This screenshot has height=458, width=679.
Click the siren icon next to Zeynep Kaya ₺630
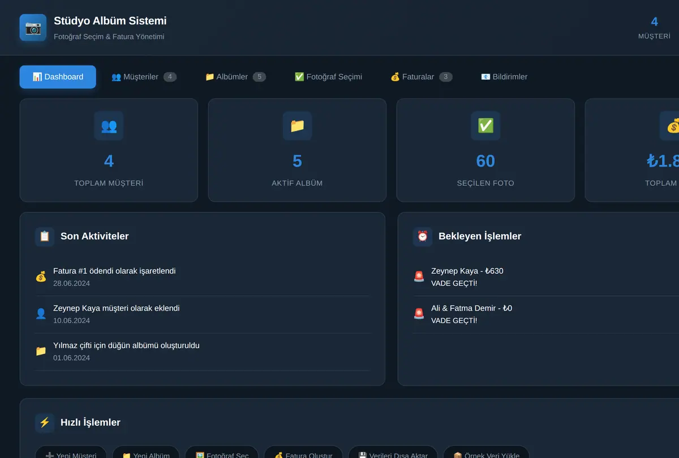tap(419, 277)
